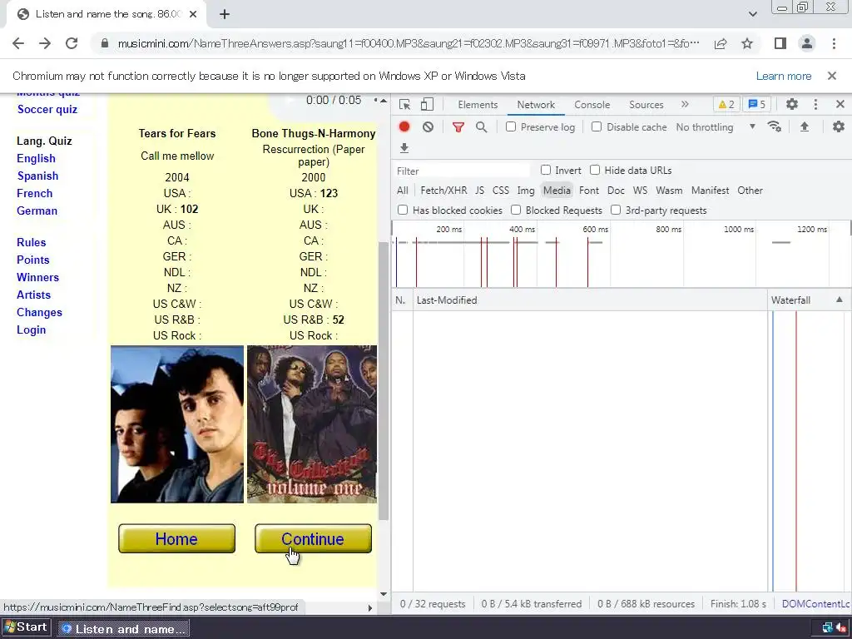Image resolution: width=852 pixels, height=639 pixels.
Task: Sort by the Waterfall column arrow
Action: 840,300
